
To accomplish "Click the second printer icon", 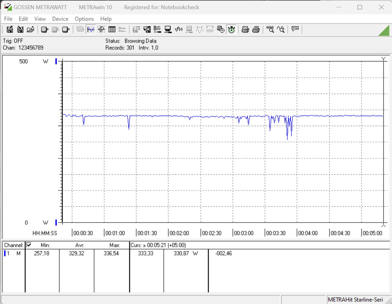I will point(256,29).
